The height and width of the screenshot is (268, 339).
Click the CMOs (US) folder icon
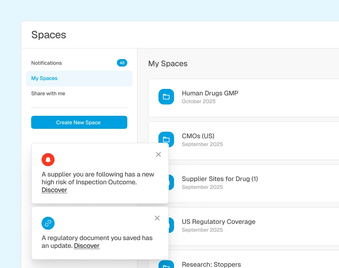tap(166, 139)
